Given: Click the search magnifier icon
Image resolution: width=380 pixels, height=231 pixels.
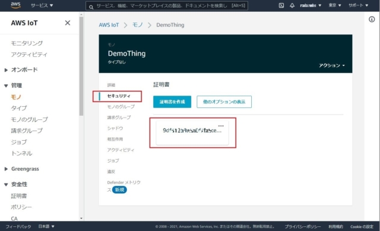Looking at the screenshot, I should pos(91,7).
